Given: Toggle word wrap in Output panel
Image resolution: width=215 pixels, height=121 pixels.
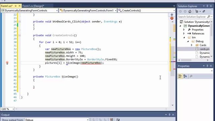Looking at the screenshot, I should click(x=118, y=120).
